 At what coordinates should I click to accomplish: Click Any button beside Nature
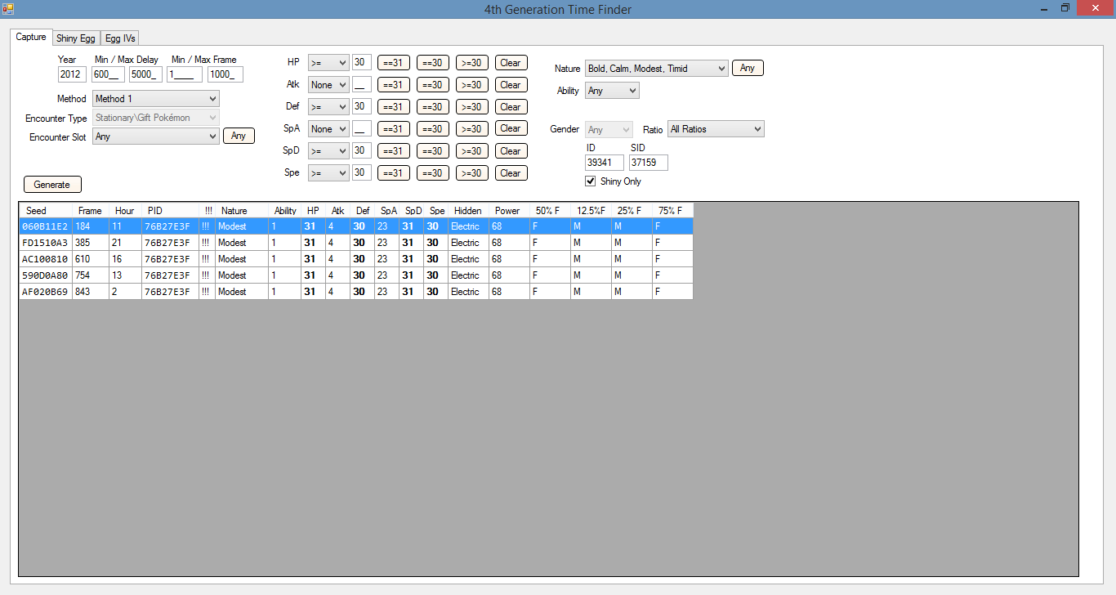click(x=748, y=69)
